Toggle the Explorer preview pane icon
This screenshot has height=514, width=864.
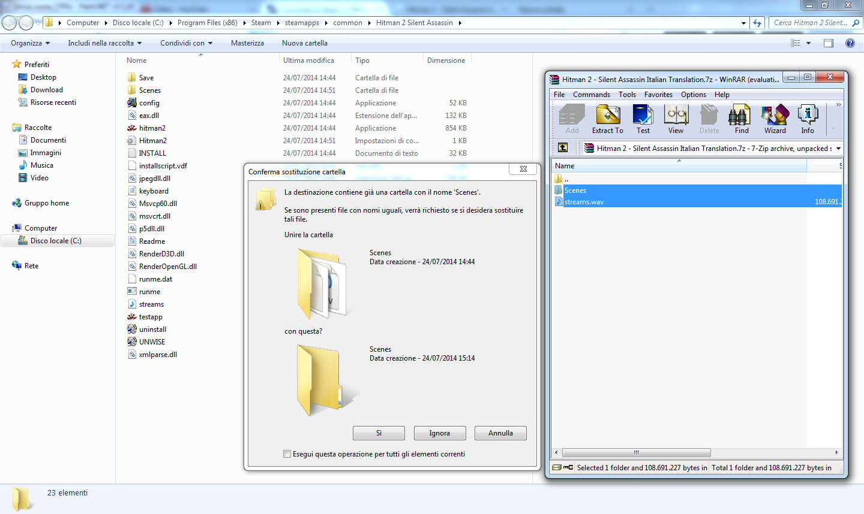[x=829, y=43]
